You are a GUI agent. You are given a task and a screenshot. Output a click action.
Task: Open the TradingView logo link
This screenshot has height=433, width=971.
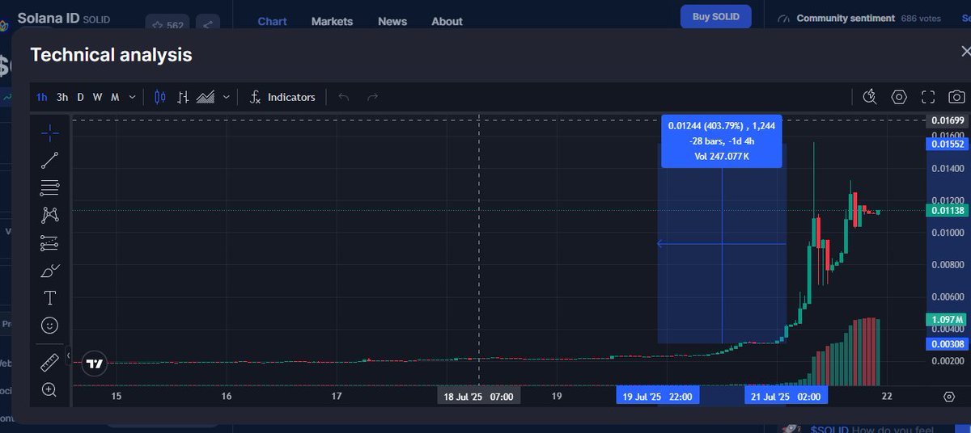[95, 364]
